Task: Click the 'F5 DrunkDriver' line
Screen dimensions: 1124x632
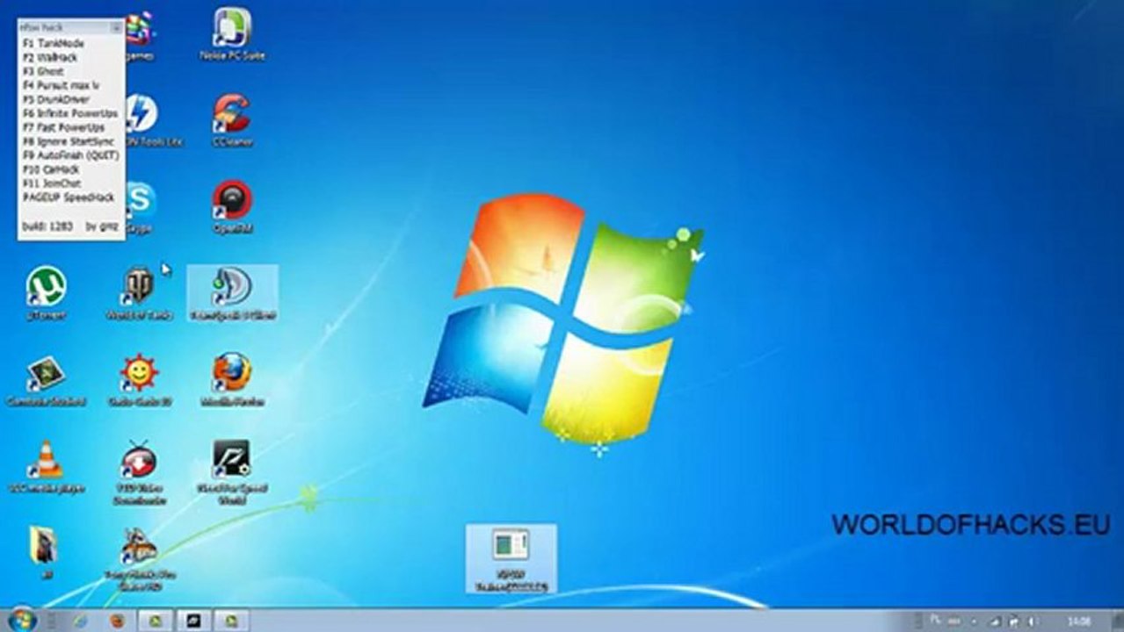Action: point(56,99)
